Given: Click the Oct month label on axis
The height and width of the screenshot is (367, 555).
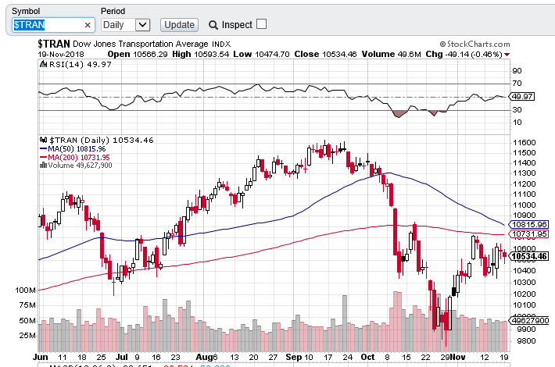Looking at the screenshot, I should [x=367, y=357].
